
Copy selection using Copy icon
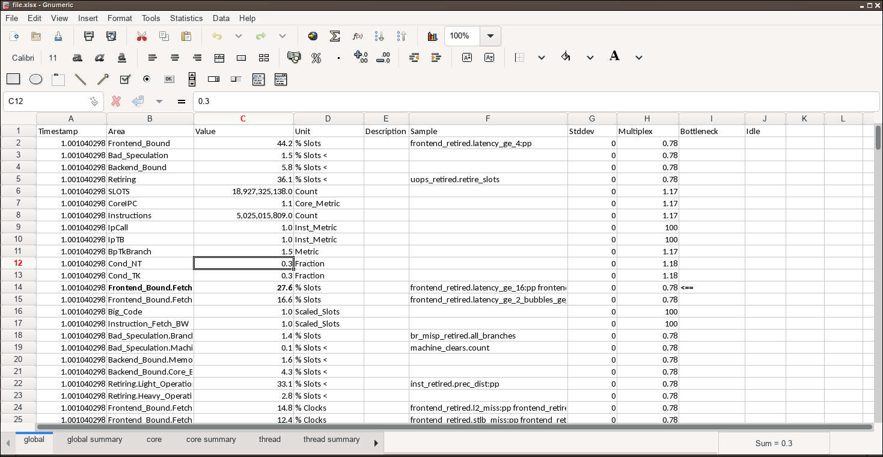point(164,36)
